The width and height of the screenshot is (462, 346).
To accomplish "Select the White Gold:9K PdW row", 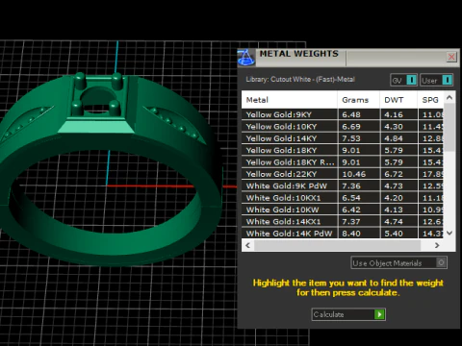I will tap(343, 185).
